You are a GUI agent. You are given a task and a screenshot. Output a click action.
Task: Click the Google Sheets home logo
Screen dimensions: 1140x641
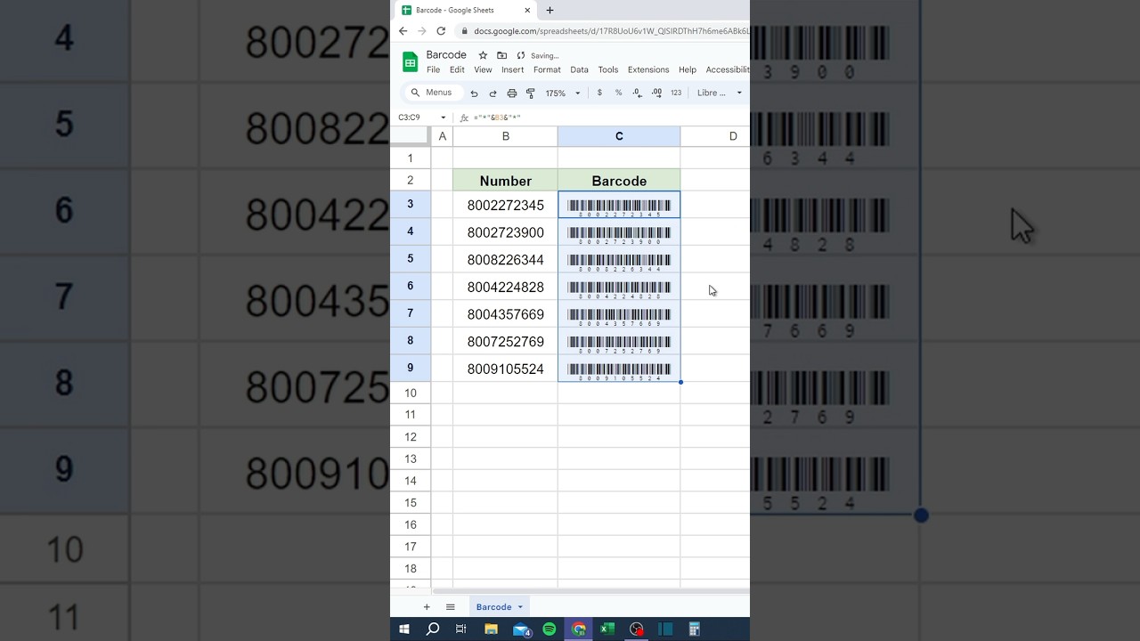410,61
